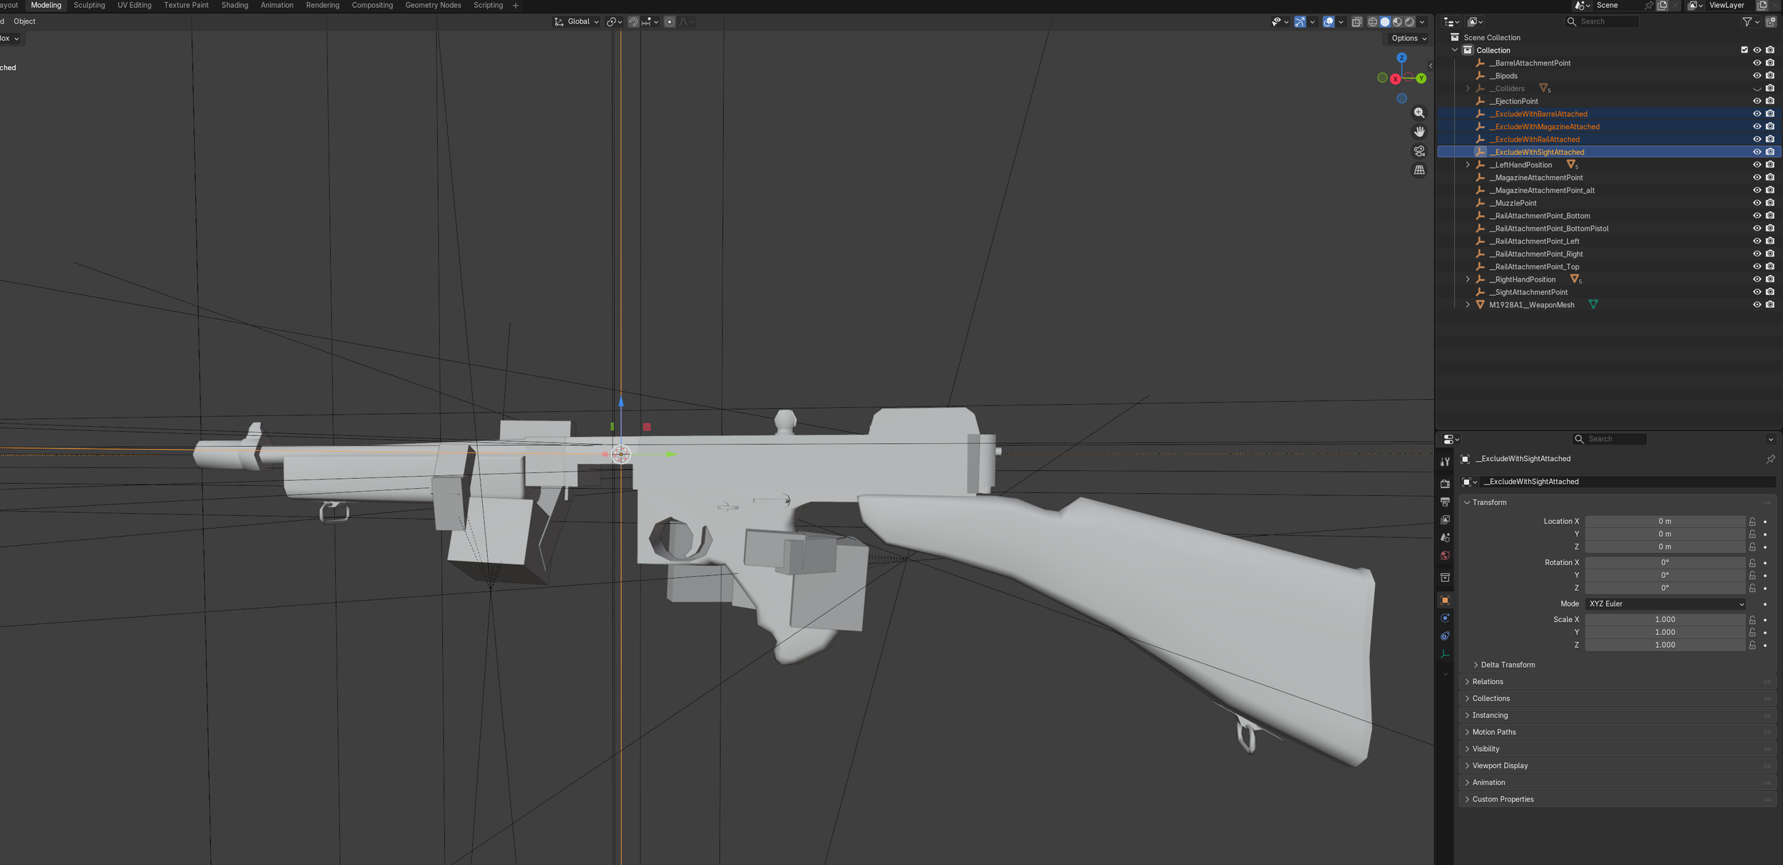Click the Location X value field

1665,522
